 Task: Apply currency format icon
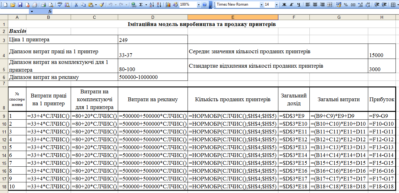[x=338, y=5]
